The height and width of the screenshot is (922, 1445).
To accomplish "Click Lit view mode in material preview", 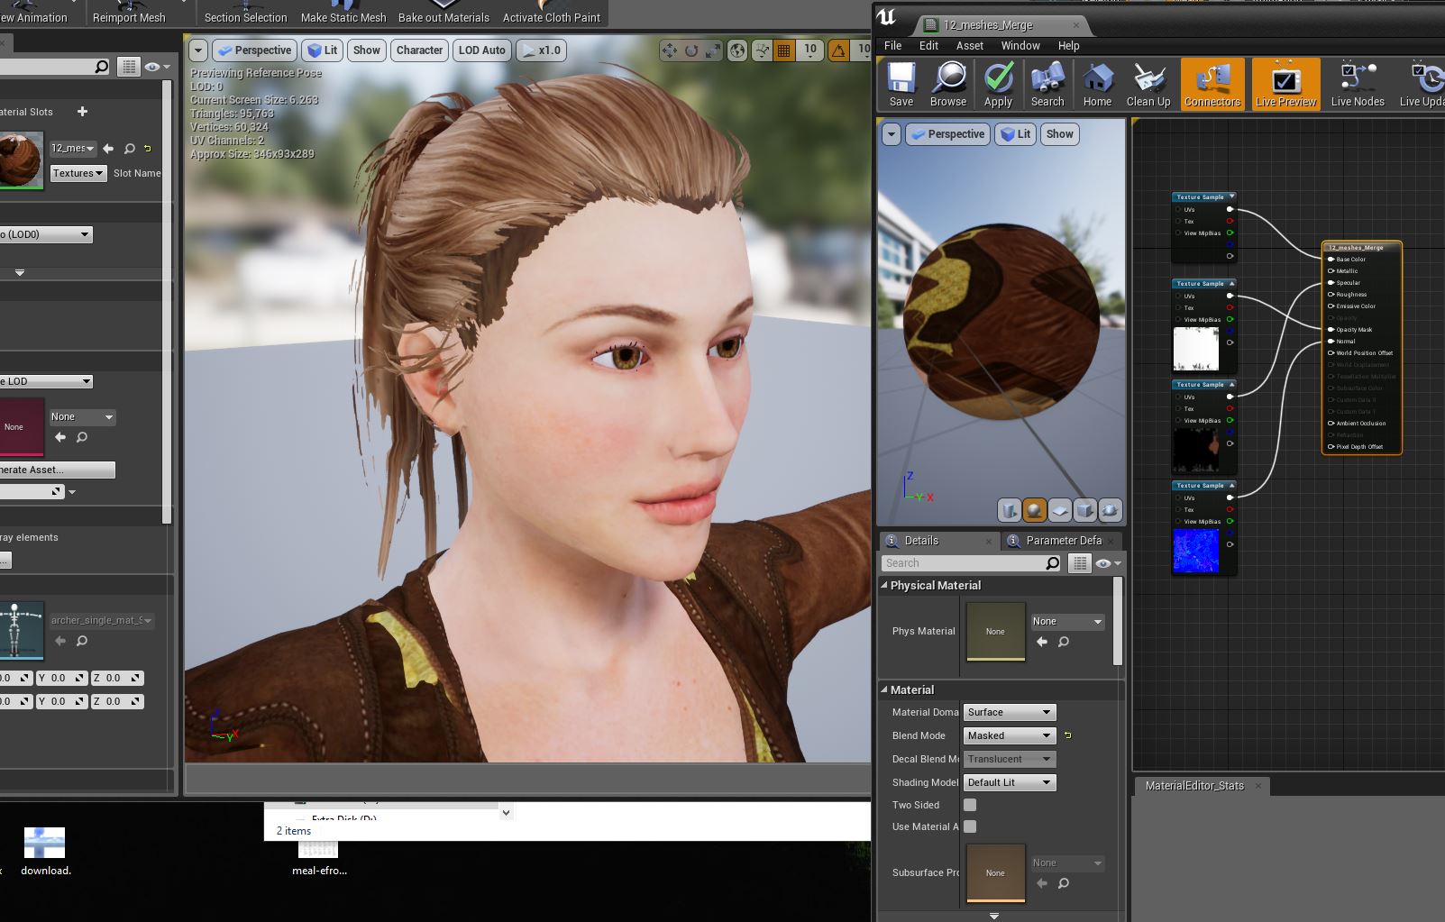I will [1016, 134].
